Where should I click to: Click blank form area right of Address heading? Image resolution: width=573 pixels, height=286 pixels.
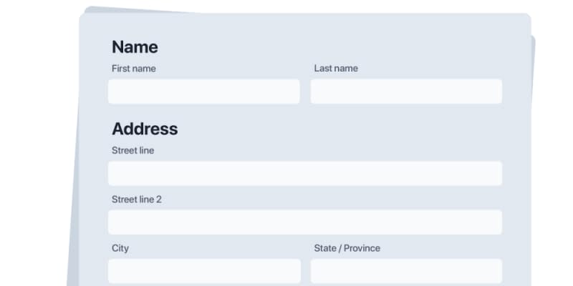click(x=344, y=129)
